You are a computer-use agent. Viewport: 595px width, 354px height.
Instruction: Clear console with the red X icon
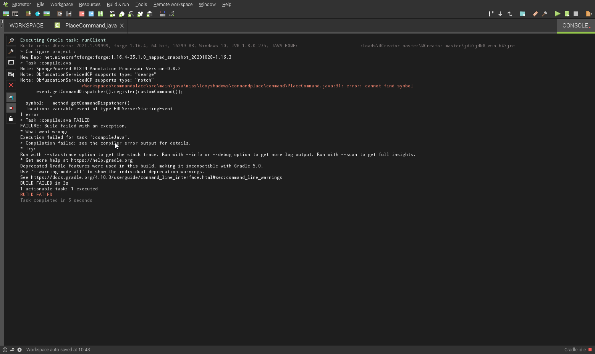point(11,85)
